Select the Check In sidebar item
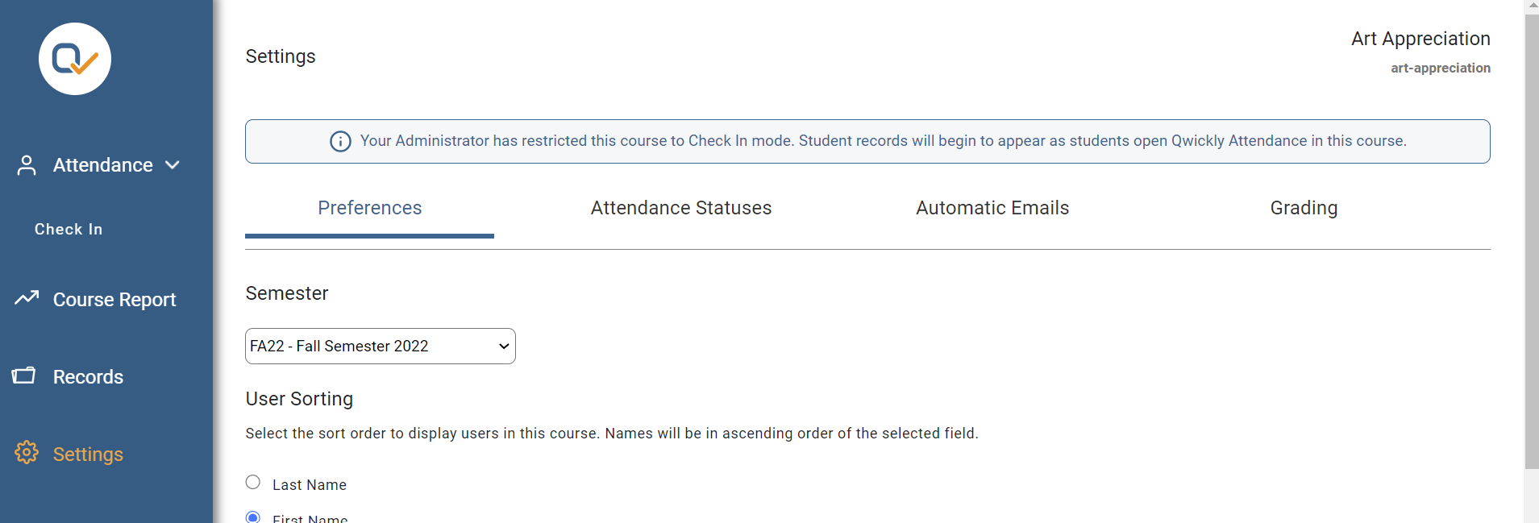Viewport: 1539px width, 523px height. [68, 229]
